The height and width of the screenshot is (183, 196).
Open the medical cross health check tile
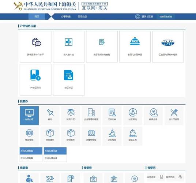pyautogui.click(x=68, y=46)
